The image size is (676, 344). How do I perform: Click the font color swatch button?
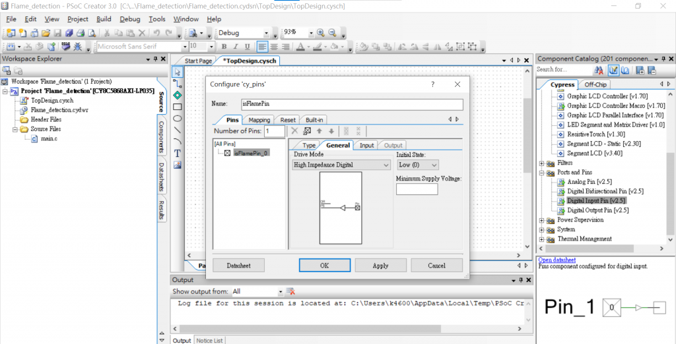coord(300,47)
